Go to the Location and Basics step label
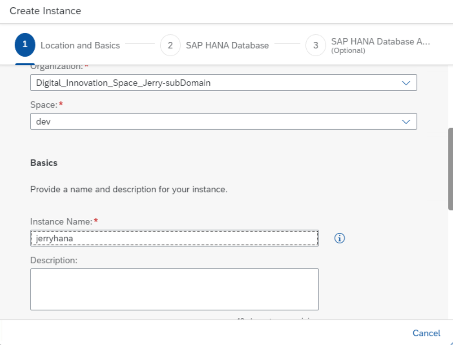This screenshot has height=345, width=453. pyautogui.click(x=80, y=45)
